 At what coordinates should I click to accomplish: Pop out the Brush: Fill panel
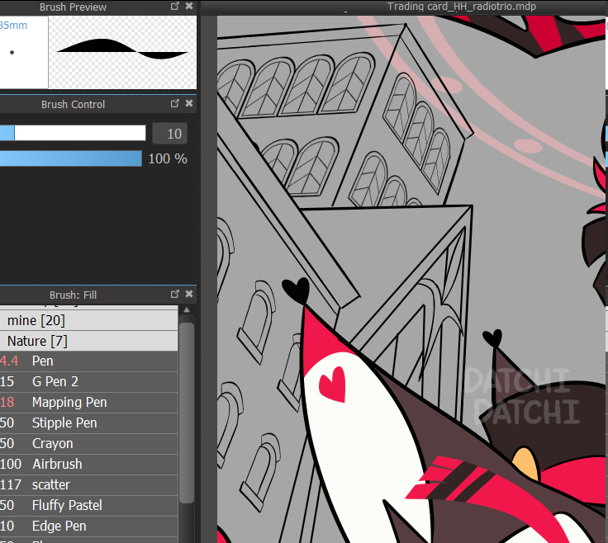click(175, 294)
